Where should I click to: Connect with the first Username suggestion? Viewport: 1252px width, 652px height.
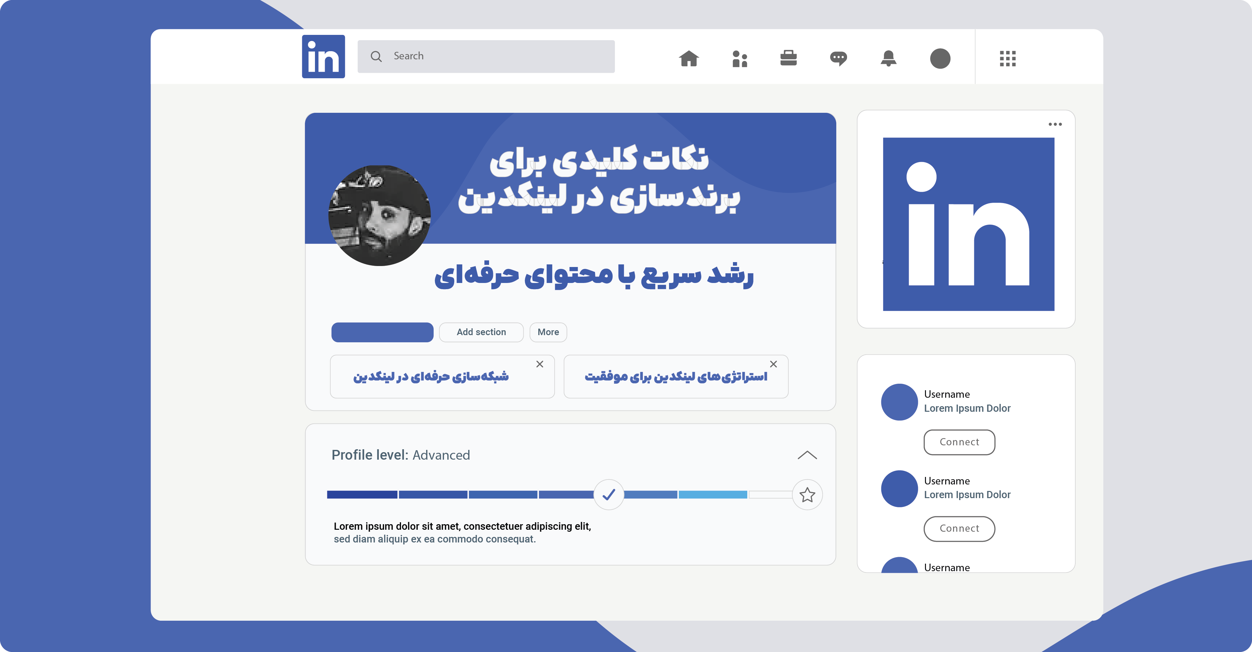pos(959,442)
